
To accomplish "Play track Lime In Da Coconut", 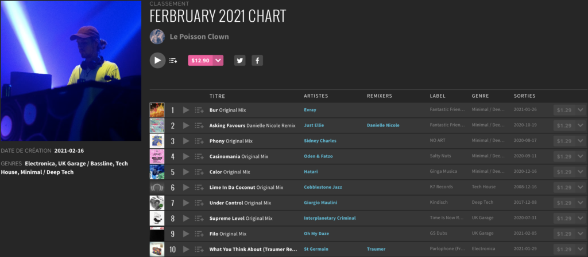I will pos(186,188).
